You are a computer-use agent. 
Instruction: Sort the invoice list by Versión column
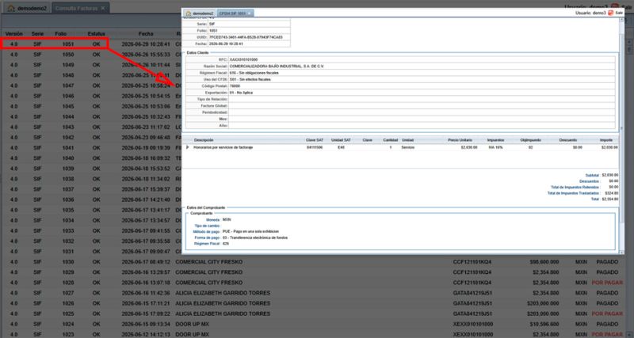[x=14, y=33]
